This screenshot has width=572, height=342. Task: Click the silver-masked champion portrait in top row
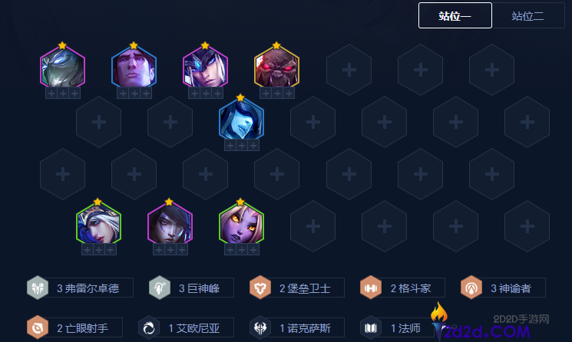click(62, 67)
